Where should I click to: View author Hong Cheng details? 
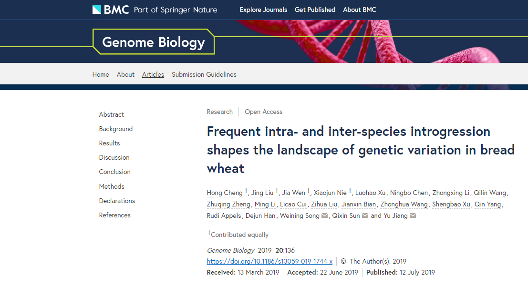tap(225, 193)
